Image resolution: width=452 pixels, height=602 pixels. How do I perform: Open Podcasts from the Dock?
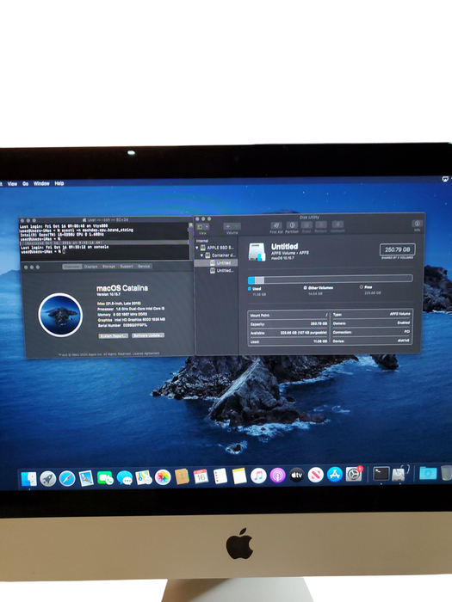[x=277, y=476]
